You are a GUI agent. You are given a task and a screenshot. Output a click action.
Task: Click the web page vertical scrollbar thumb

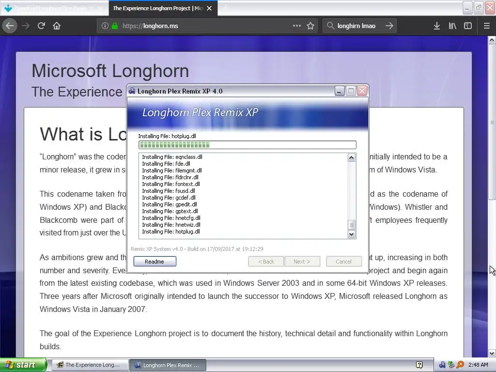pos(492,122)
